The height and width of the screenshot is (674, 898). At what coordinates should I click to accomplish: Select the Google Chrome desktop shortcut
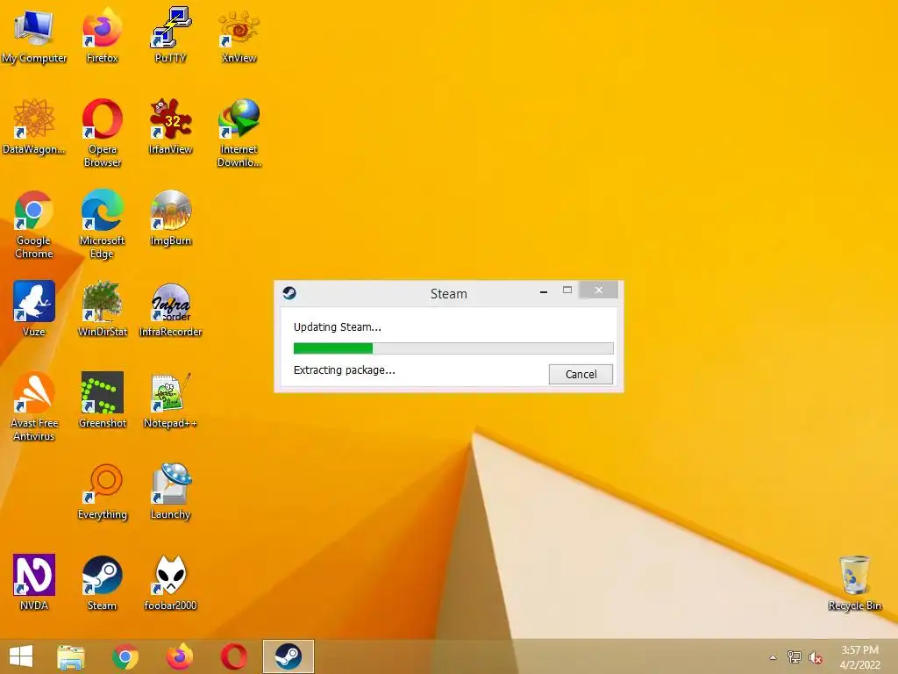click(x=33, y=224)
